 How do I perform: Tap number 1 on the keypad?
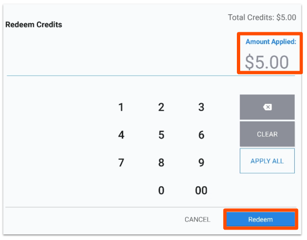click(121, 108)
